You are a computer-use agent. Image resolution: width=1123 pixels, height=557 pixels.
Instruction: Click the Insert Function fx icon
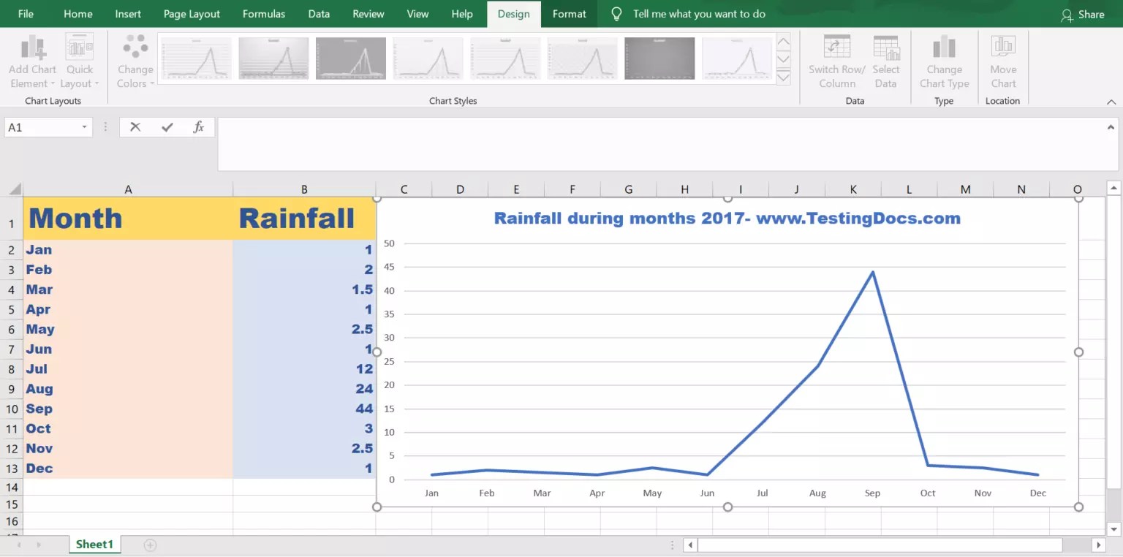pos(199,126)
